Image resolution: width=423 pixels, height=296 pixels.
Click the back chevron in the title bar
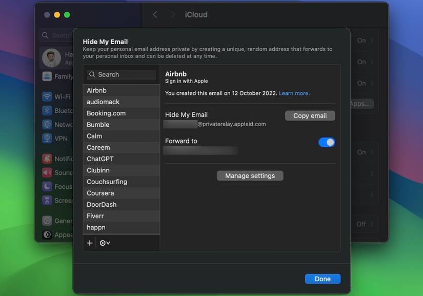(155, 14)
